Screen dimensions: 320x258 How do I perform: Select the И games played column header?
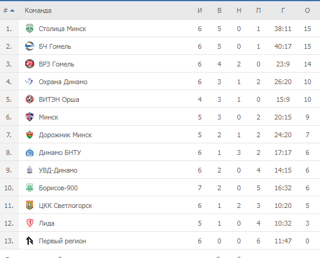pyautogui.click(x=200, y=10)
